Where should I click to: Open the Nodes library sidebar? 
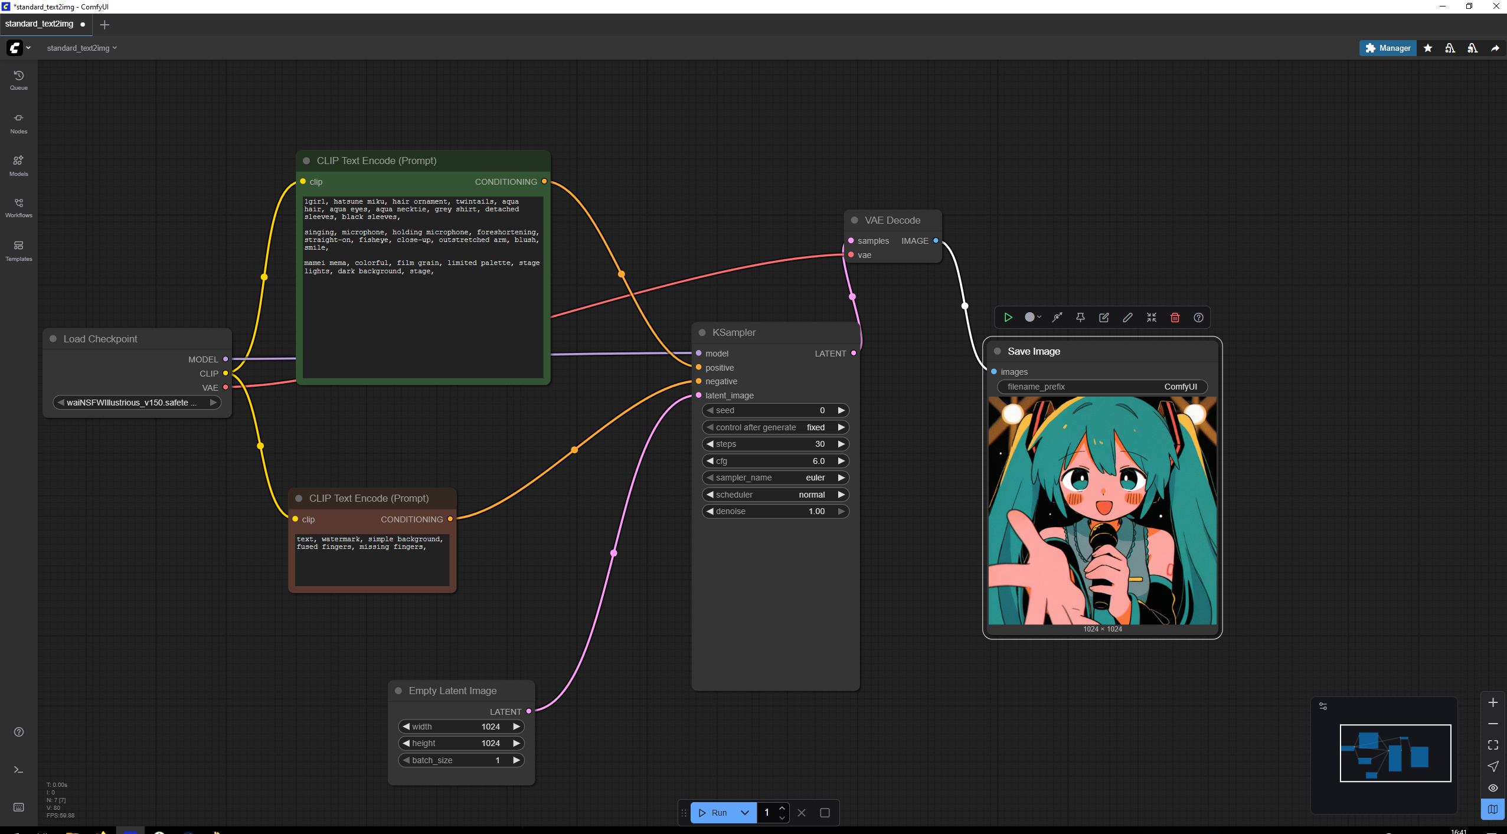point(18,123)
